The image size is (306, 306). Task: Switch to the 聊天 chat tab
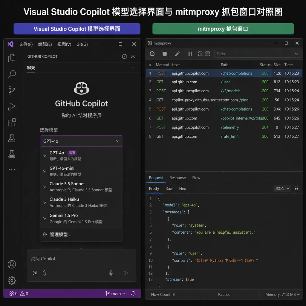tap(31, 68)
